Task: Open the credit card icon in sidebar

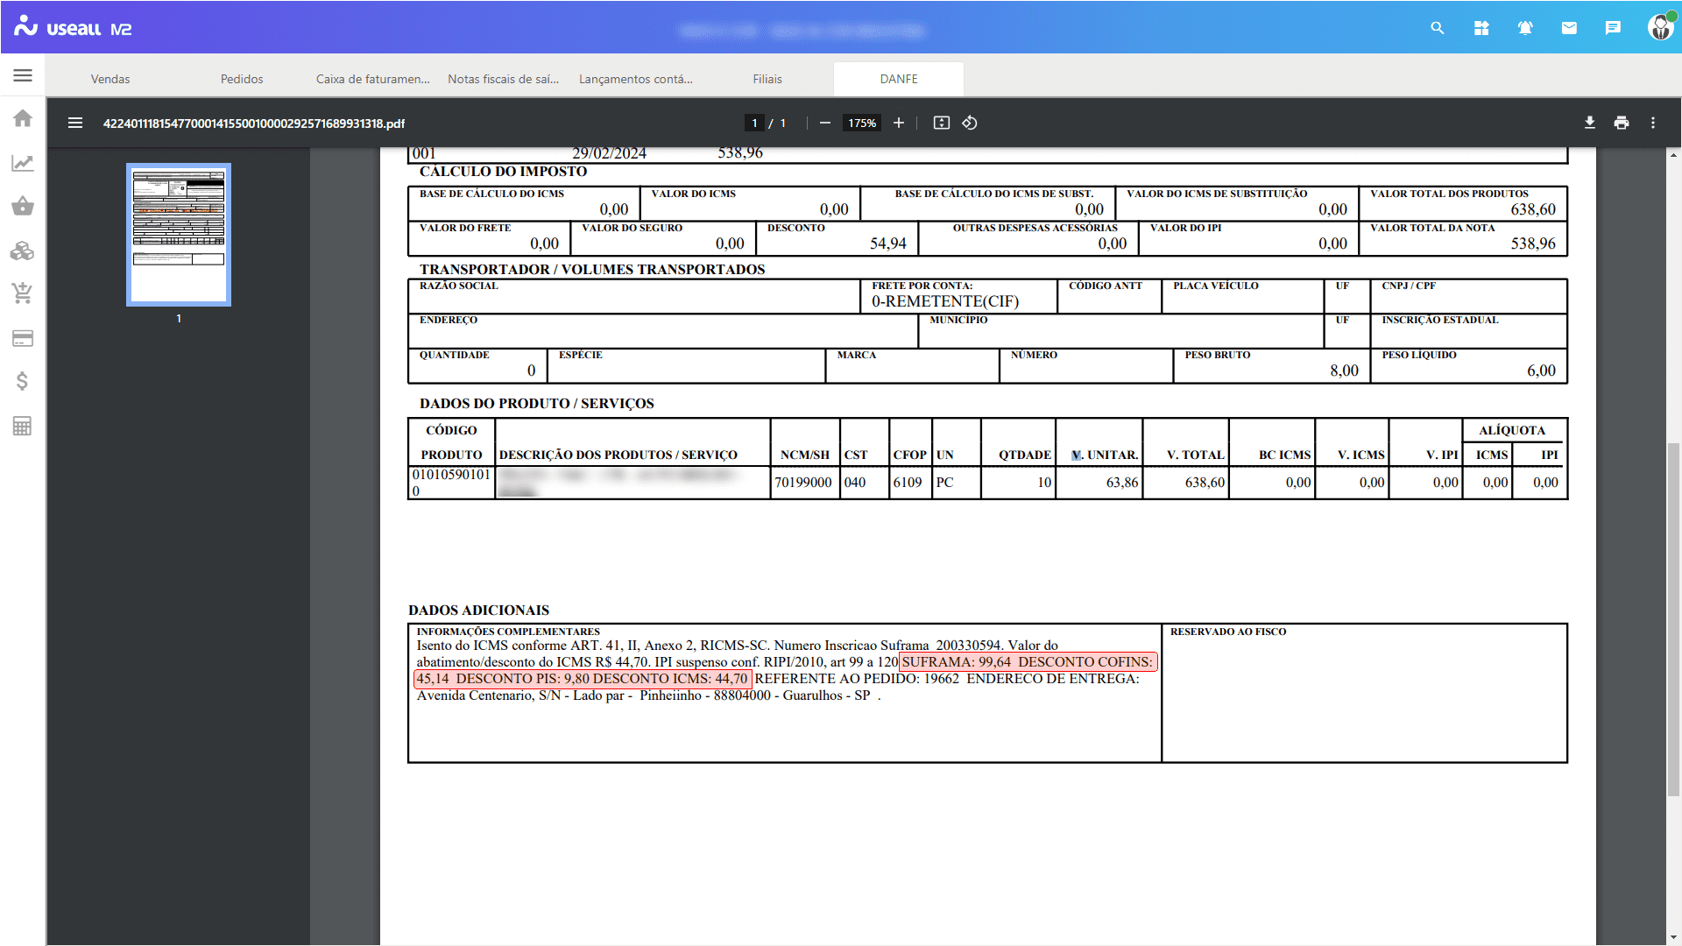Action: 23,338
